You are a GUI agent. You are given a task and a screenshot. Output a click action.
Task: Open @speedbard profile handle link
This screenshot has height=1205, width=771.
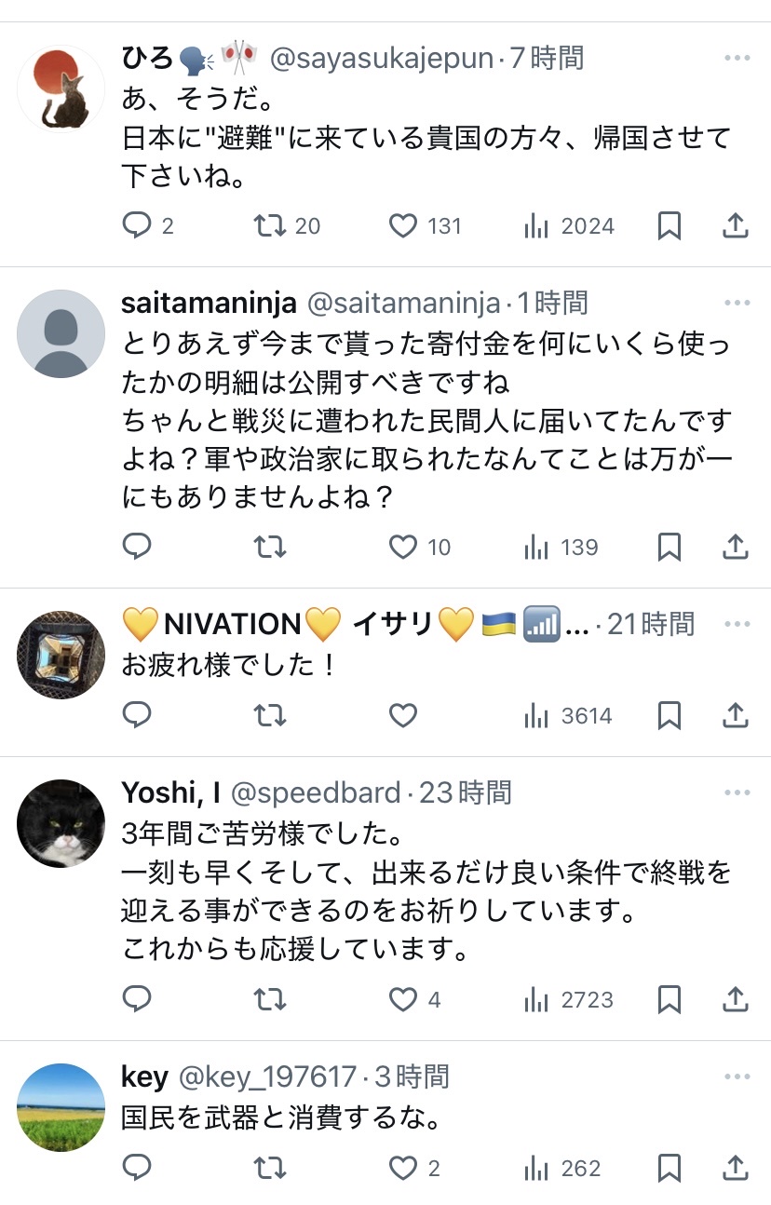tap(315, 792)
